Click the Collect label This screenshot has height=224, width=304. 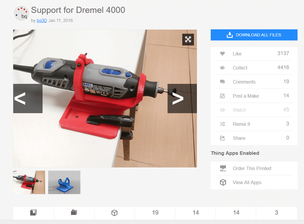[x=240, y=68]
